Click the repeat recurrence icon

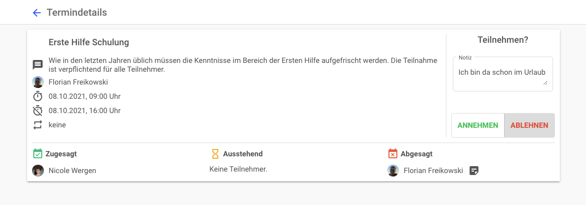tap(38, 125)
